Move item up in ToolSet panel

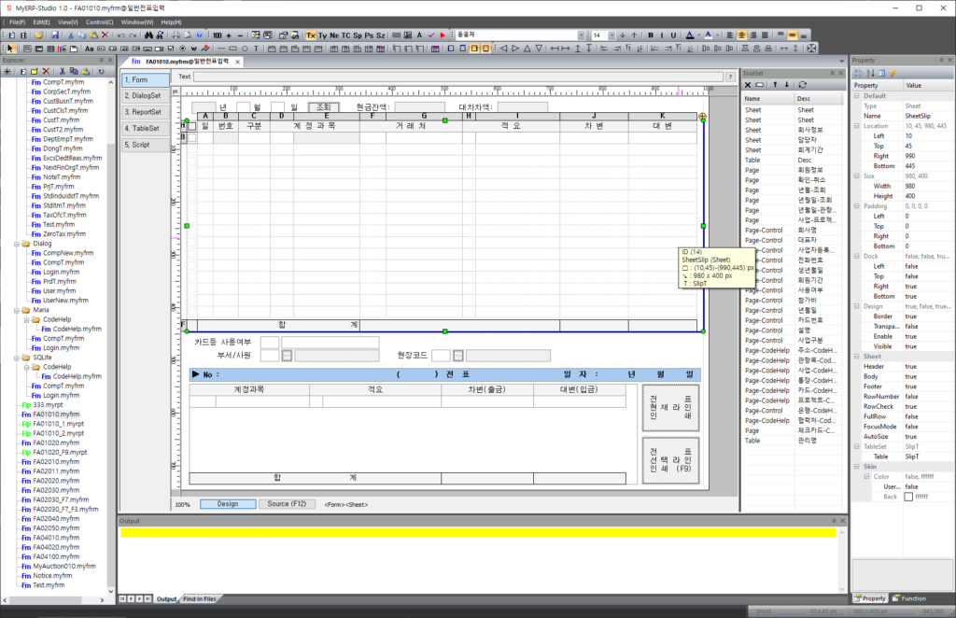(x=775, y=85)
